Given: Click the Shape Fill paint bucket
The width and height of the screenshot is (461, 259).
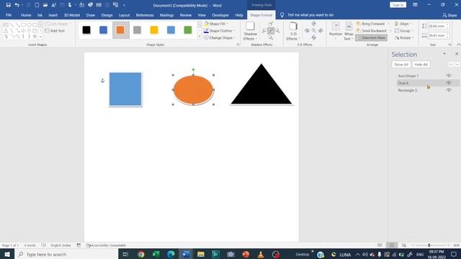Looking at the screenshot, I should tap(206, 24).
